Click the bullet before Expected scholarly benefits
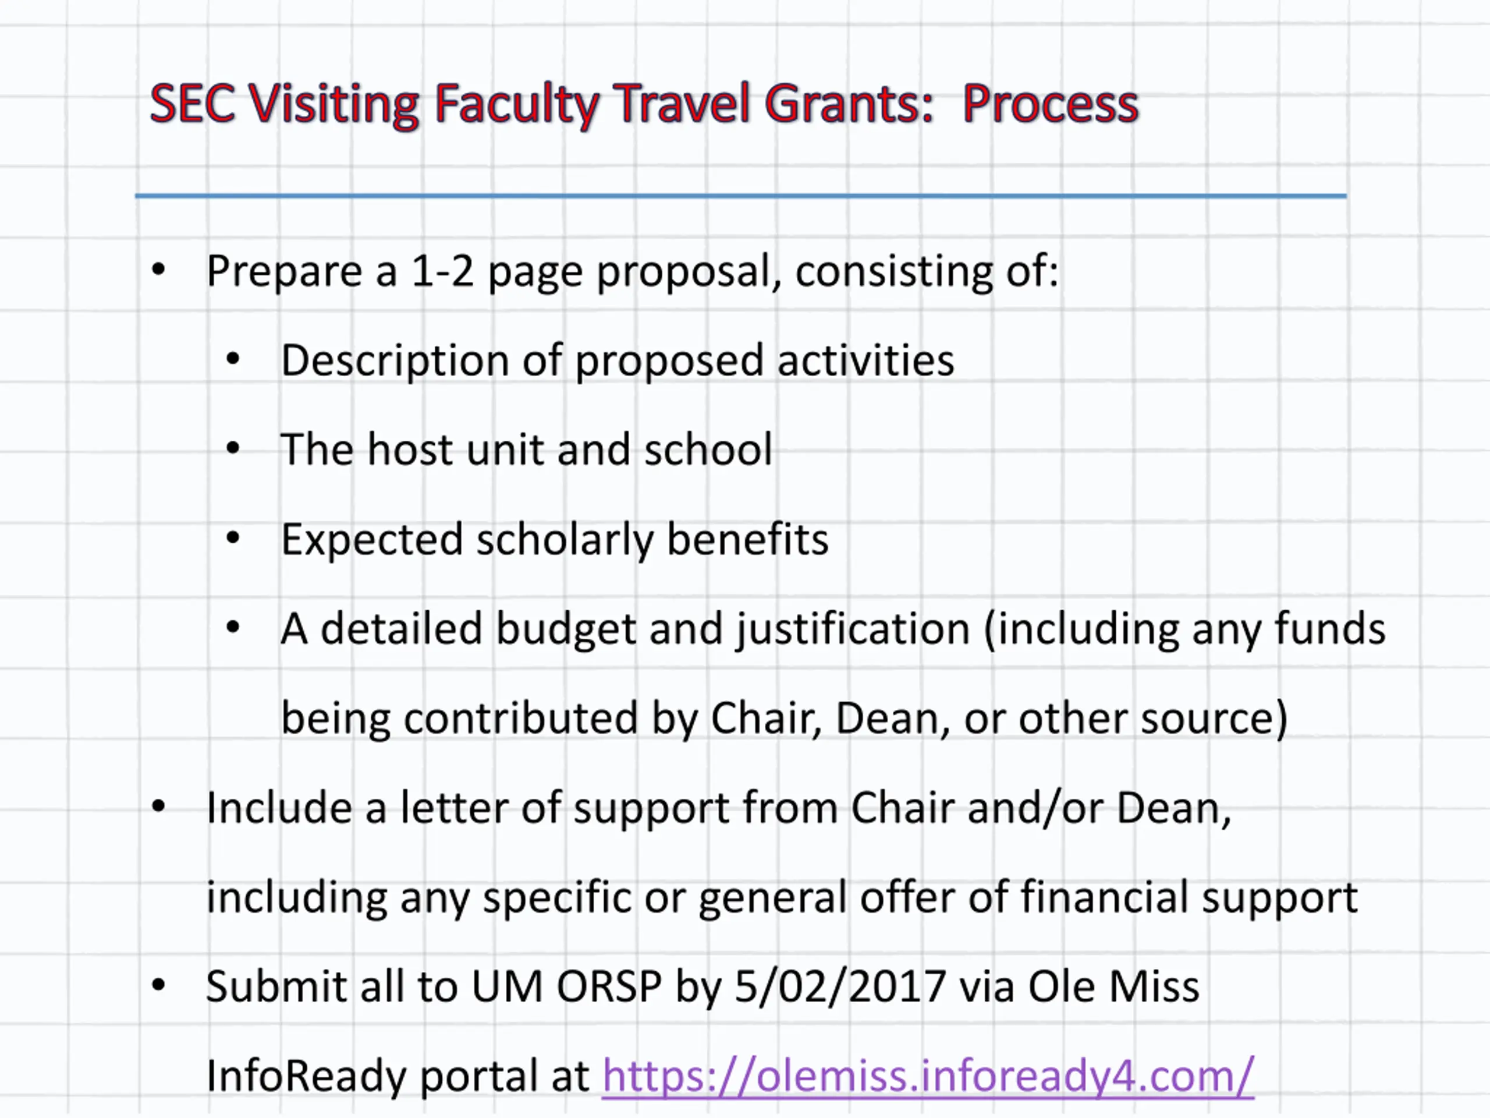The height and width of the screenshot is (1118, 1490). tap(233, 538)
